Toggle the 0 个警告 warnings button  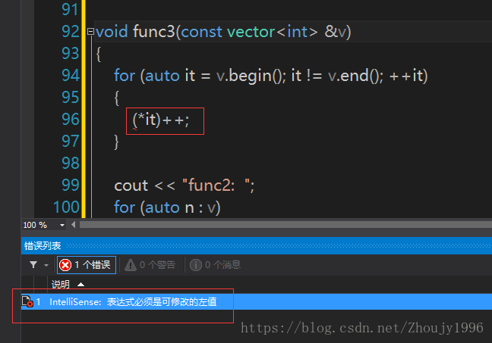click(150, 265)
